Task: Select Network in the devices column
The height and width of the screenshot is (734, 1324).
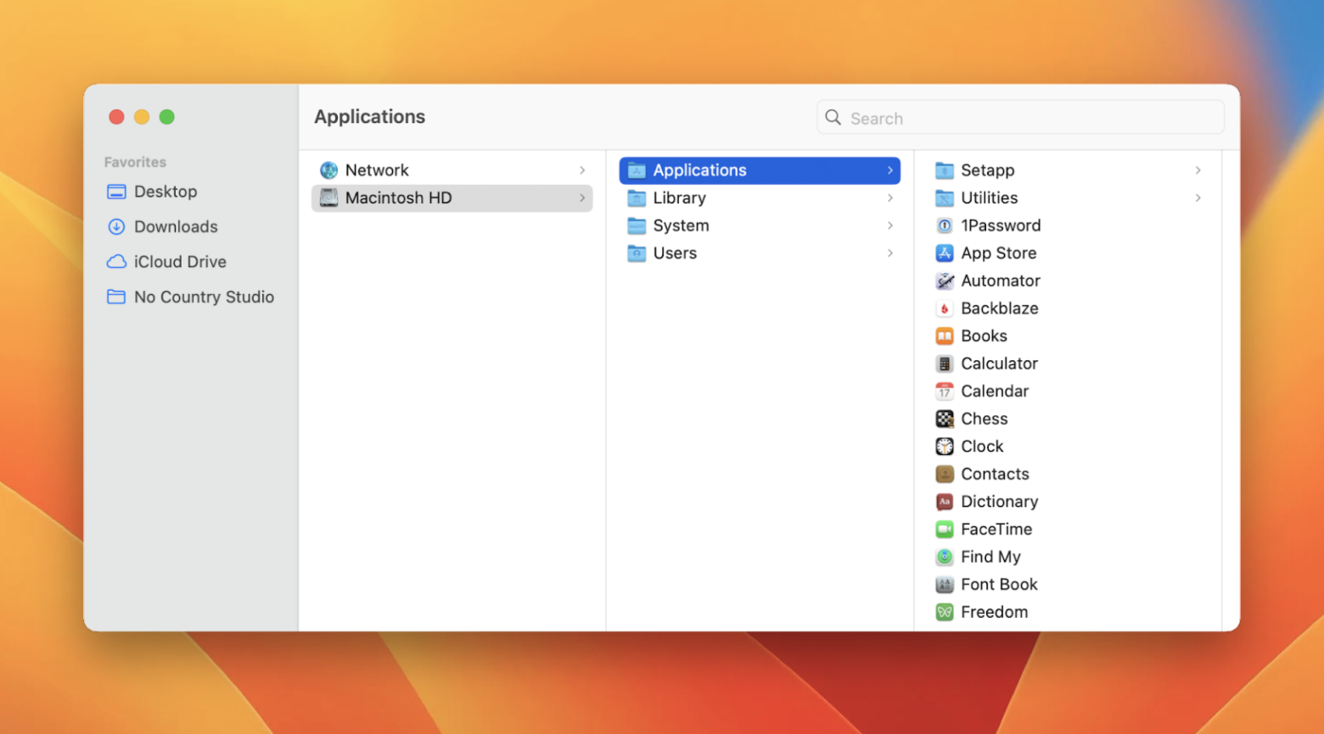Action: point(377,170)
